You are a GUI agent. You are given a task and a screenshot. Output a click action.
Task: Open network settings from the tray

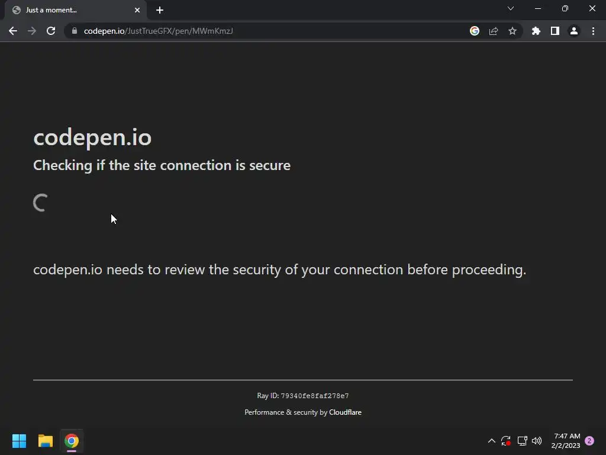coord(522,441)
